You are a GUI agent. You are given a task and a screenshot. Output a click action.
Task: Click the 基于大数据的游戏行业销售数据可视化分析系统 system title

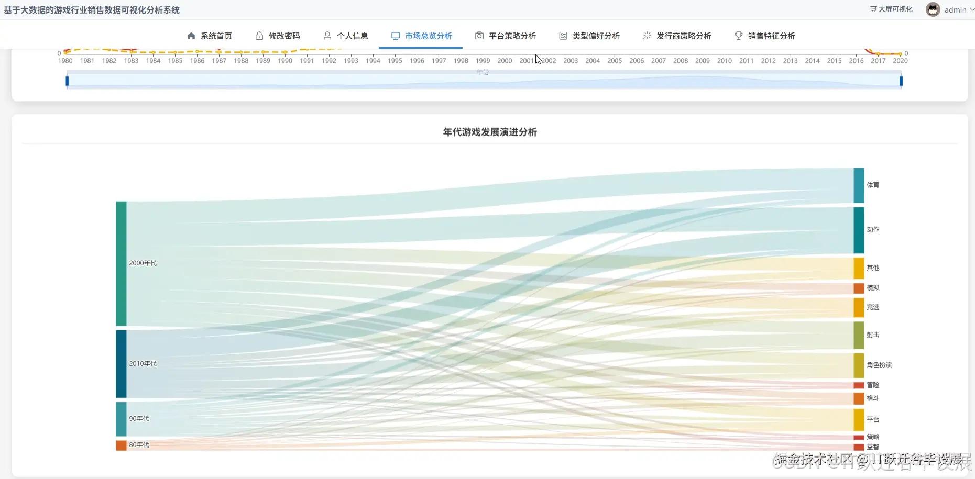pyautogui.click(x=92, y=10)
